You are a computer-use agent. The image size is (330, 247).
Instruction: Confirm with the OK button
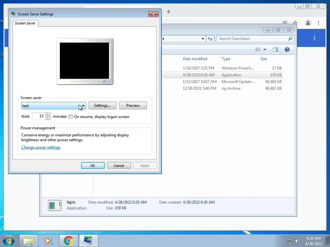pyautogui.click(x=93, y=166)
